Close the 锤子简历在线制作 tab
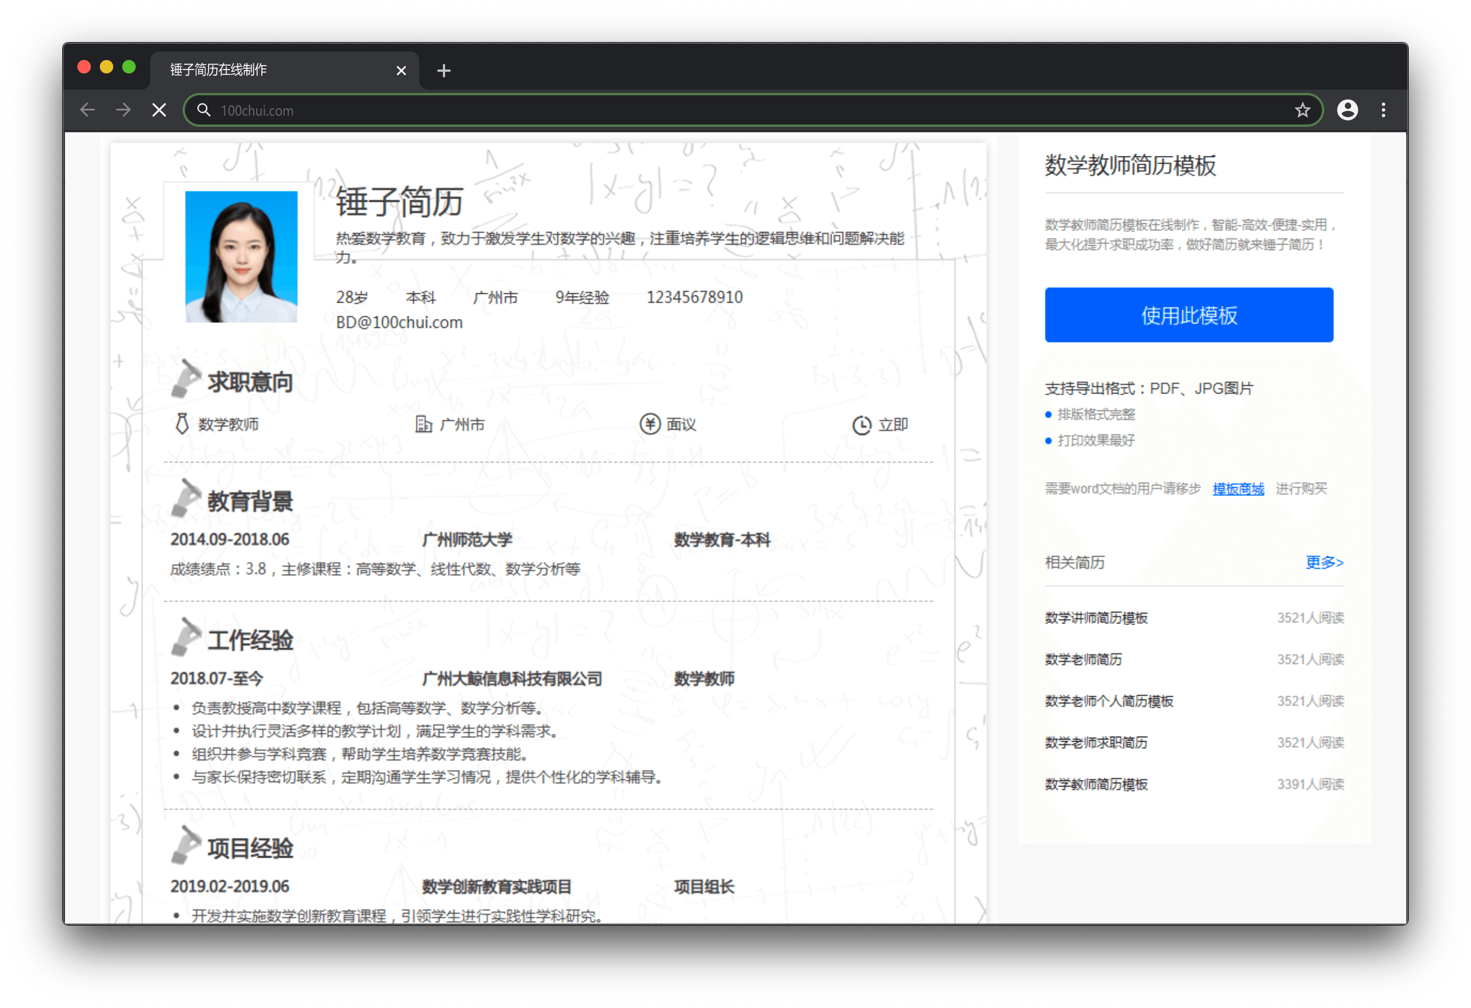This screenshot has width=1471, height=1008. point(401,70)
